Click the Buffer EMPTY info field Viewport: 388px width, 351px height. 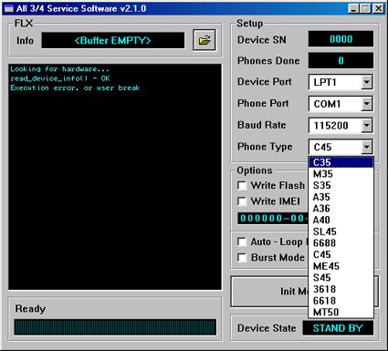113,40
